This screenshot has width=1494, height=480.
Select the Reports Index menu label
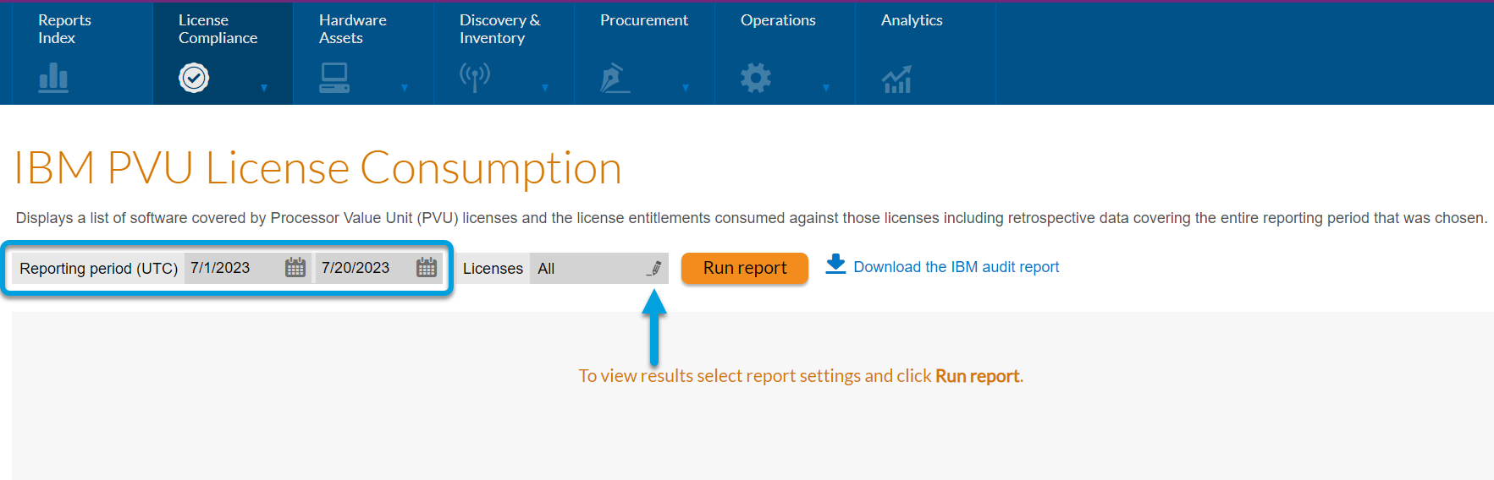click(64, 29)
